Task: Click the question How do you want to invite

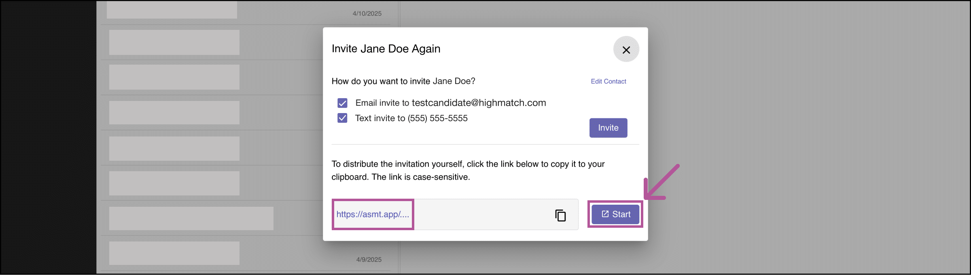Action: click(403, 81)
